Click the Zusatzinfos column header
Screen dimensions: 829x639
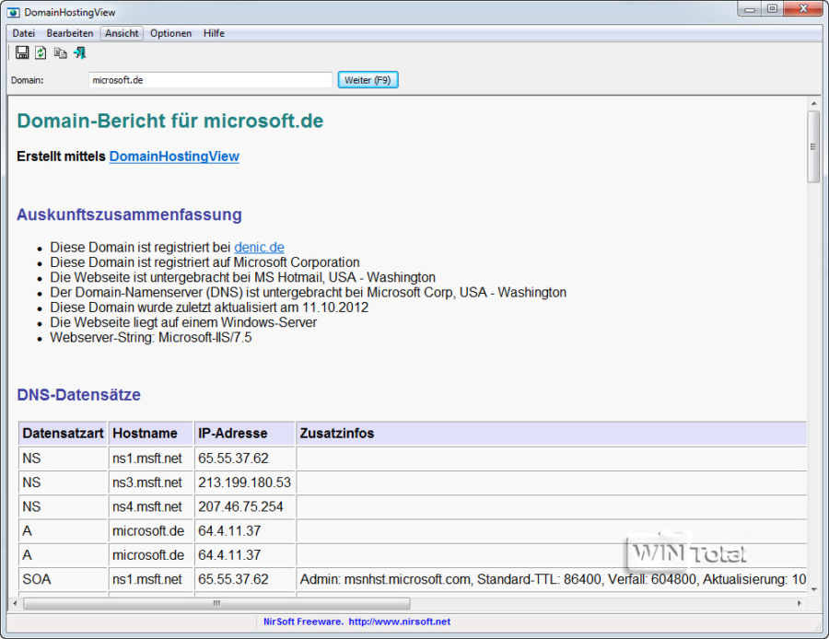point(552,434)
